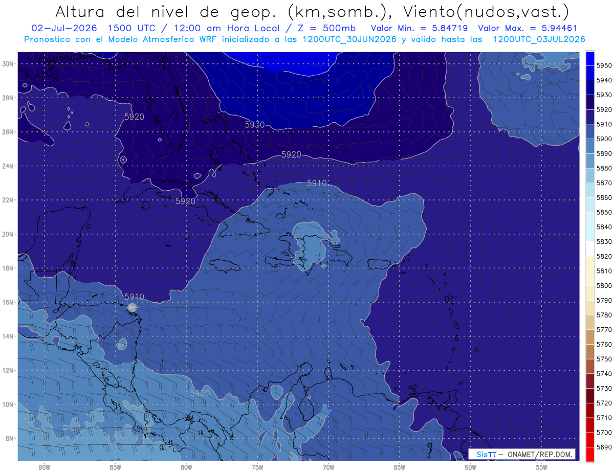
Task: Click the 5690 colorbar label
Action: (604, 447)
